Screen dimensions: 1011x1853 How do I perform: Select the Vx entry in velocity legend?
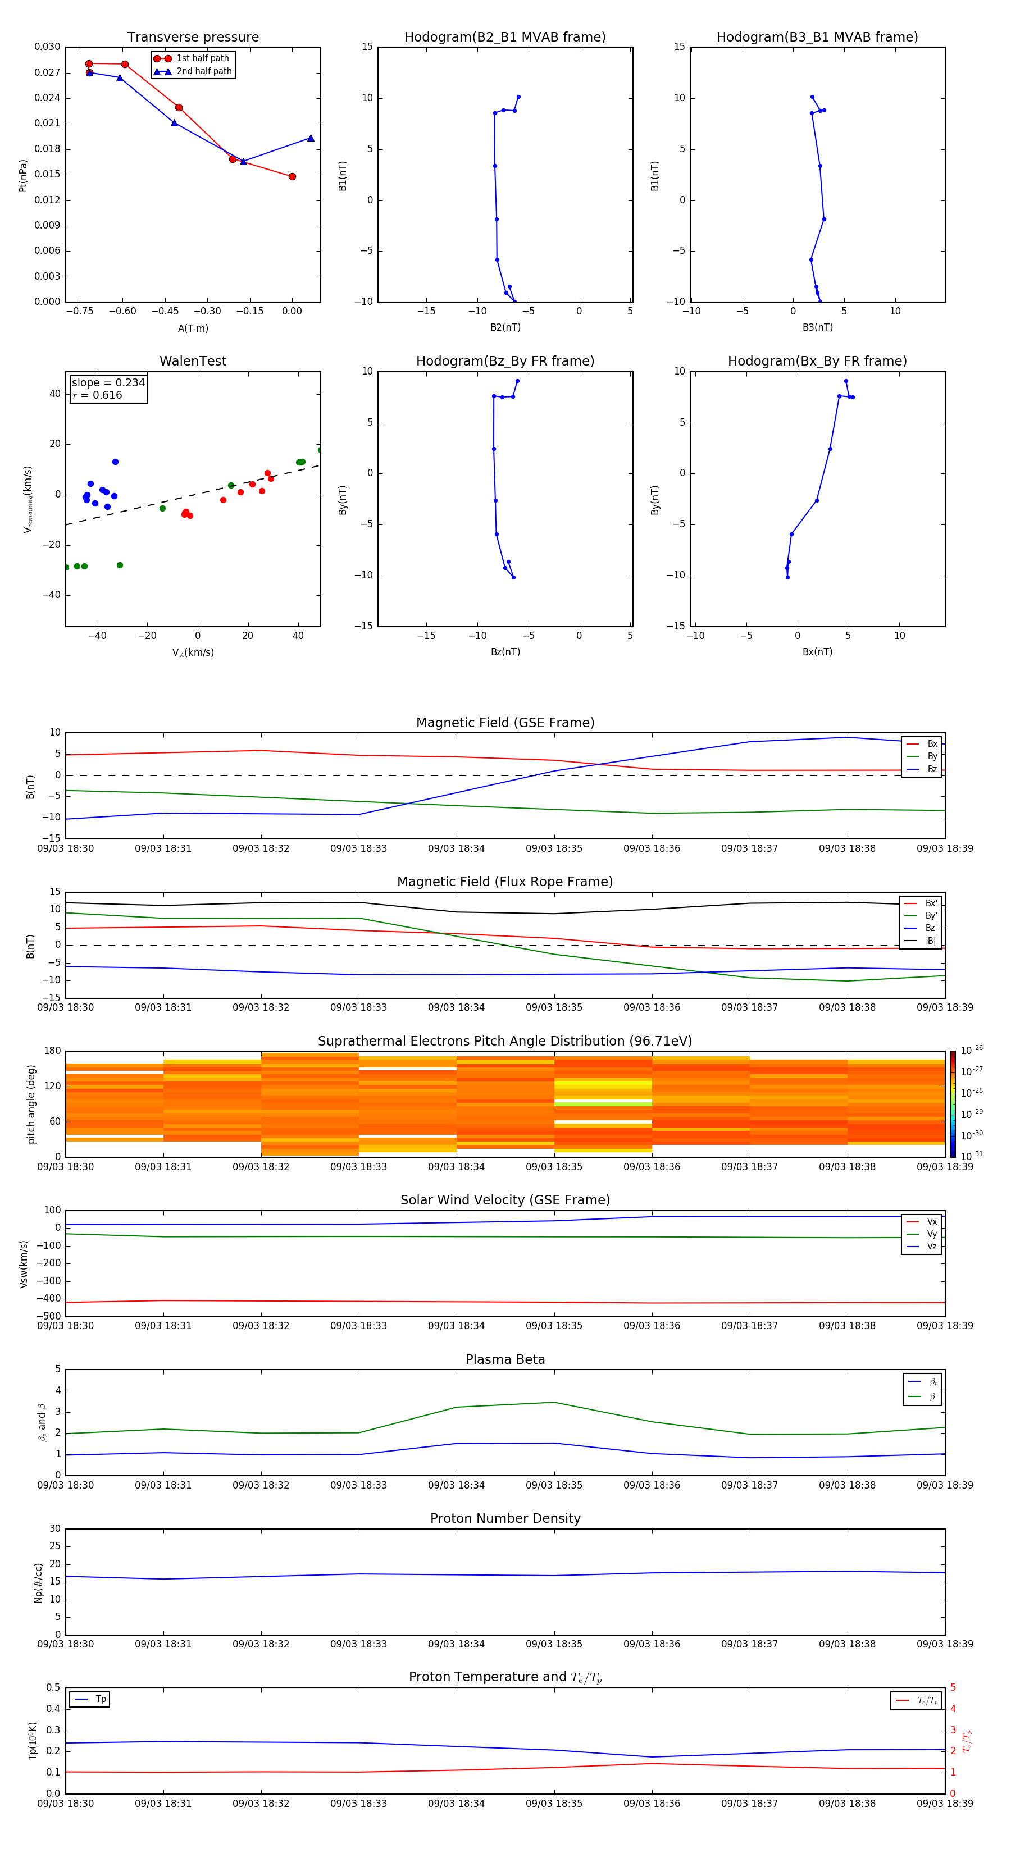[922, 1221]
